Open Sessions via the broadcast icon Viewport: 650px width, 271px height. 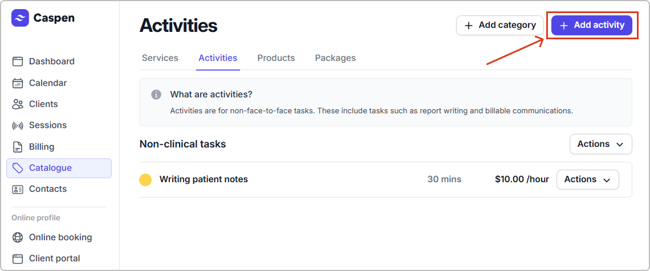point(18,125)
